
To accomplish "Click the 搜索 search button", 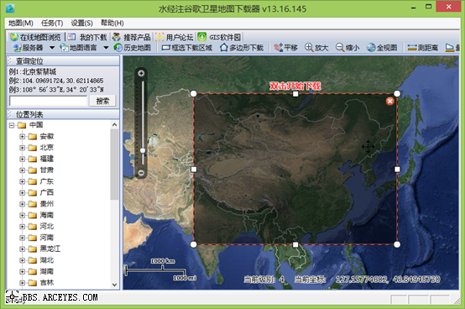I will click(102, 101).
